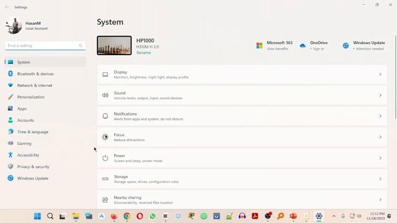Click OneDrive Sign in
397x223 pixels.
[x=318, y=48]
